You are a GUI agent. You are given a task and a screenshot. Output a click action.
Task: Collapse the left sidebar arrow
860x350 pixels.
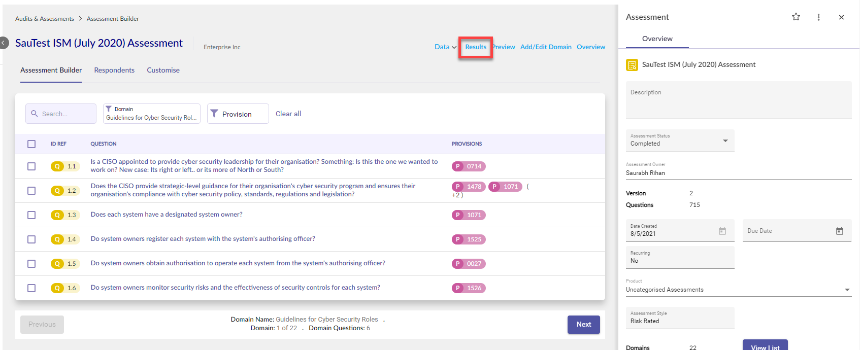pyautogui.click(x=4, y=43)
